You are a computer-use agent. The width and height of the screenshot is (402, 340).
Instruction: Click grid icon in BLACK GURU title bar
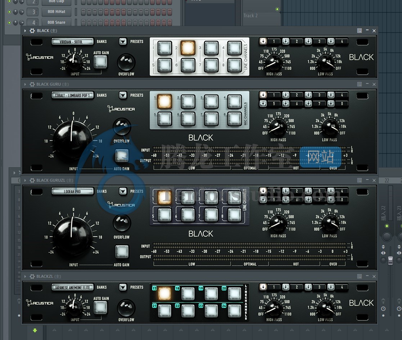point(360,84)
